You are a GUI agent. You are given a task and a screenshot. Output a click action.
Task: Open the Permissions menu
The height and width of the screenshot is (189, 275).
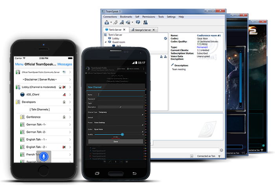click(148, 17)
